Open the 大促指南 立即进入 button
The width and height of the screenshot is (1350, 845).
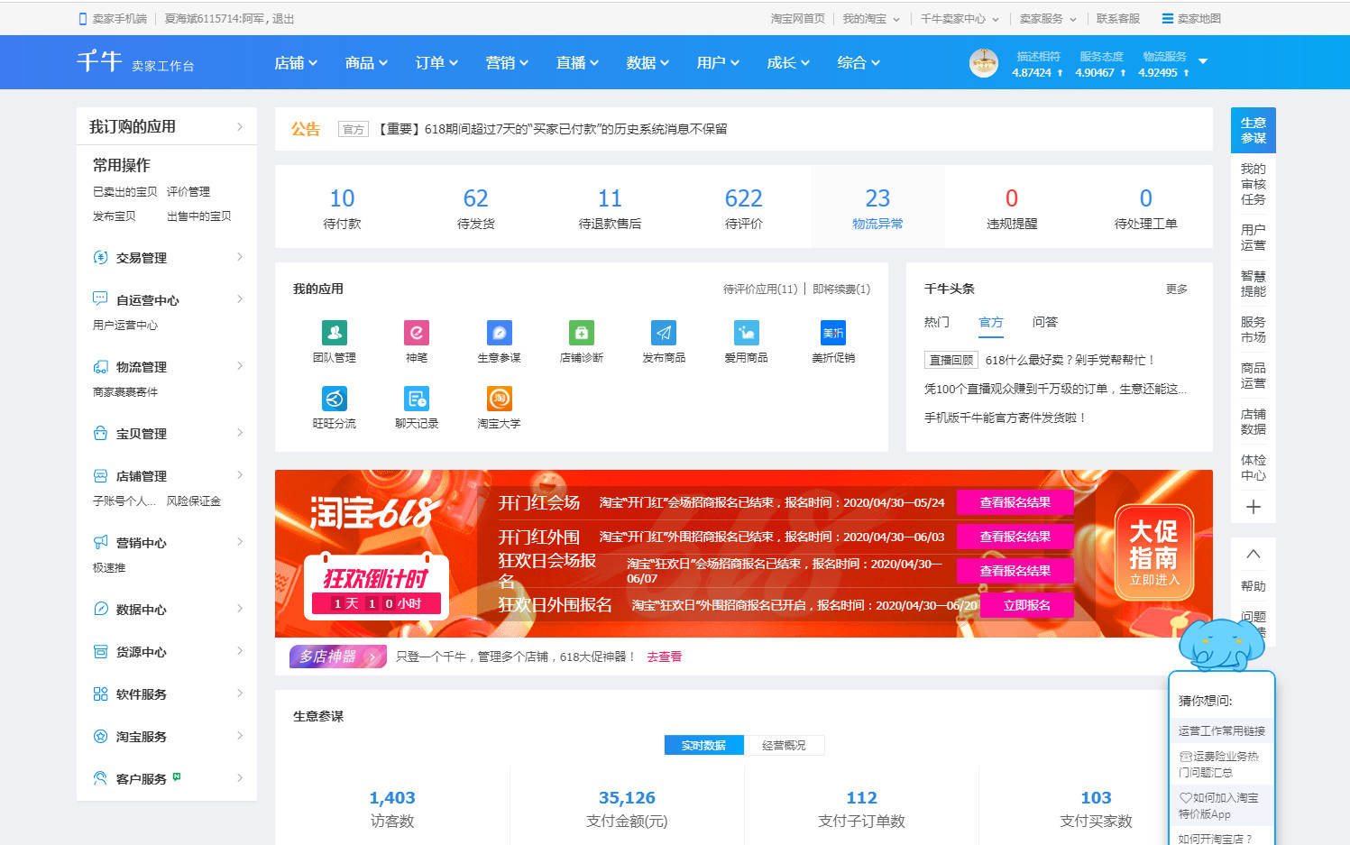click(x=1154, y=553)
